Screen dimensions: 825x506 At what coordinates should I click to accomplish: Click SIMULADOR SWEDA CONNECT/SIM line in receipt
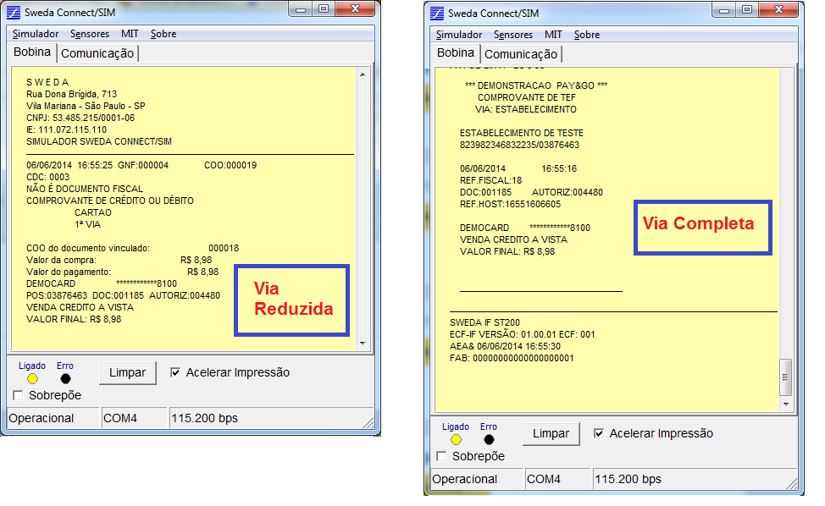click(99, 141)
